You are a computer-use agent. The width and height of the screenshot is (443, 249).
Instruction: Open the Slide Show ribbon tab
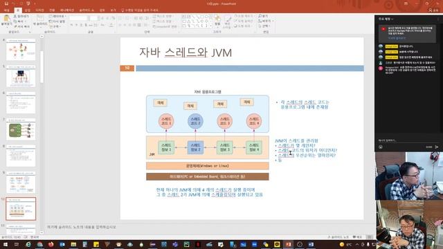tap(87, 10)
